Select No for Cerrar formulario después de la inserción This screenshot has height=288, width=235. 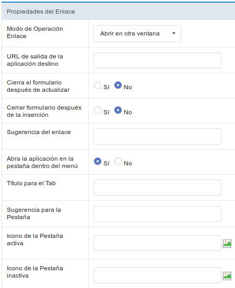point(118,110)
